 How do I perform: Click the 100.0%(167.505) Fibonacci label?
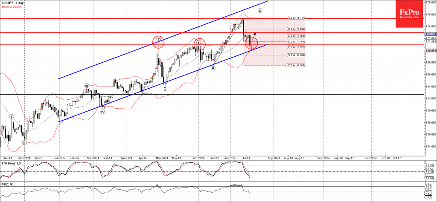tap(295, 65)
